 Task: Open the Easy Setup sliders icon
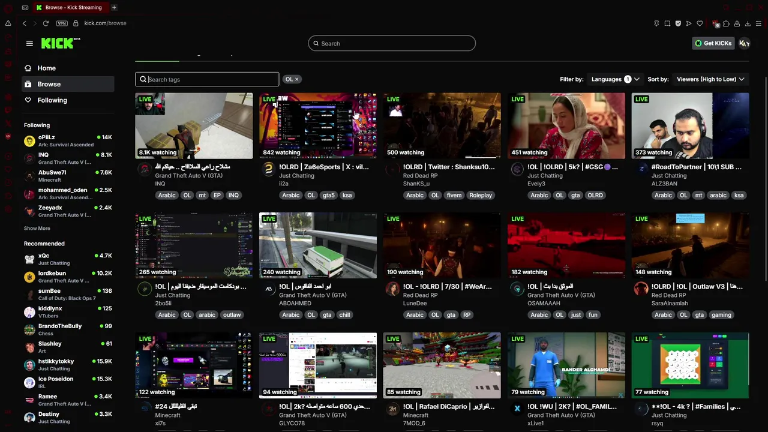pos(758,23)
